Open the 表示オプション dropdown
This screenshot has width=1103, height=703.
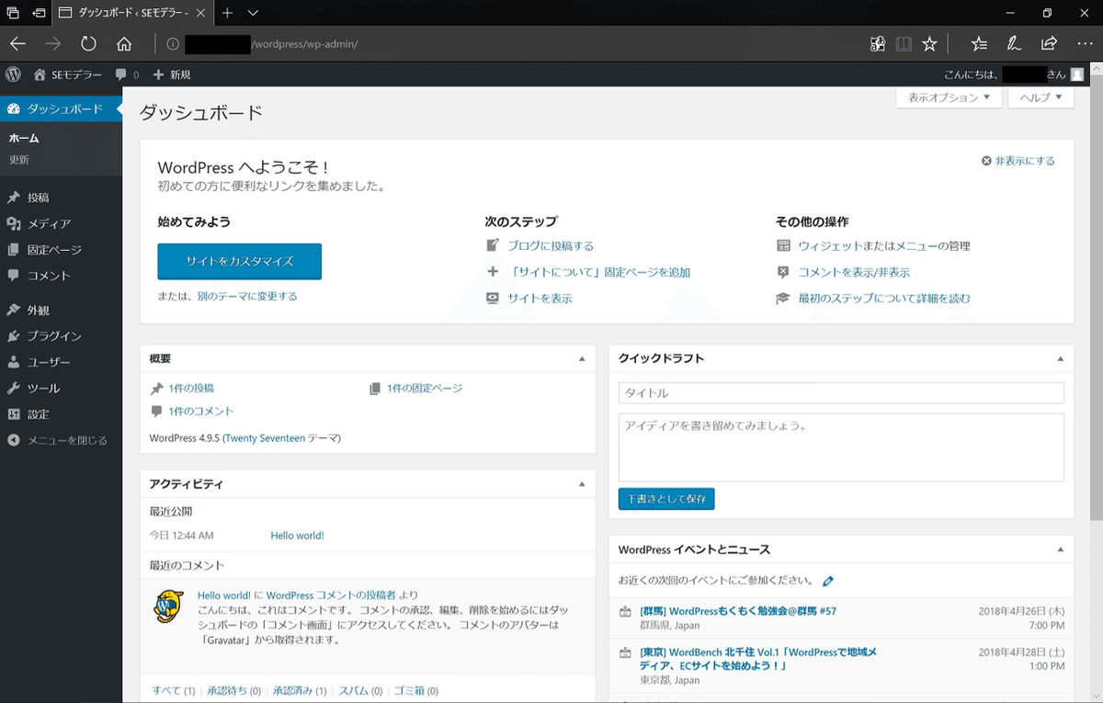(x=949, y=97)
